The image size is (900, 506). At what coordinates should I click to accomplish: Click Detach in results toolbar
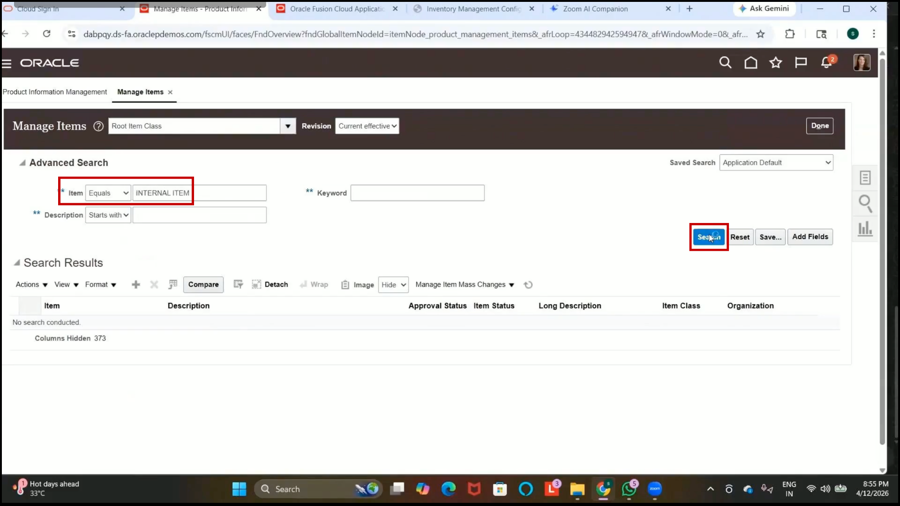click(x=270, y=284)
